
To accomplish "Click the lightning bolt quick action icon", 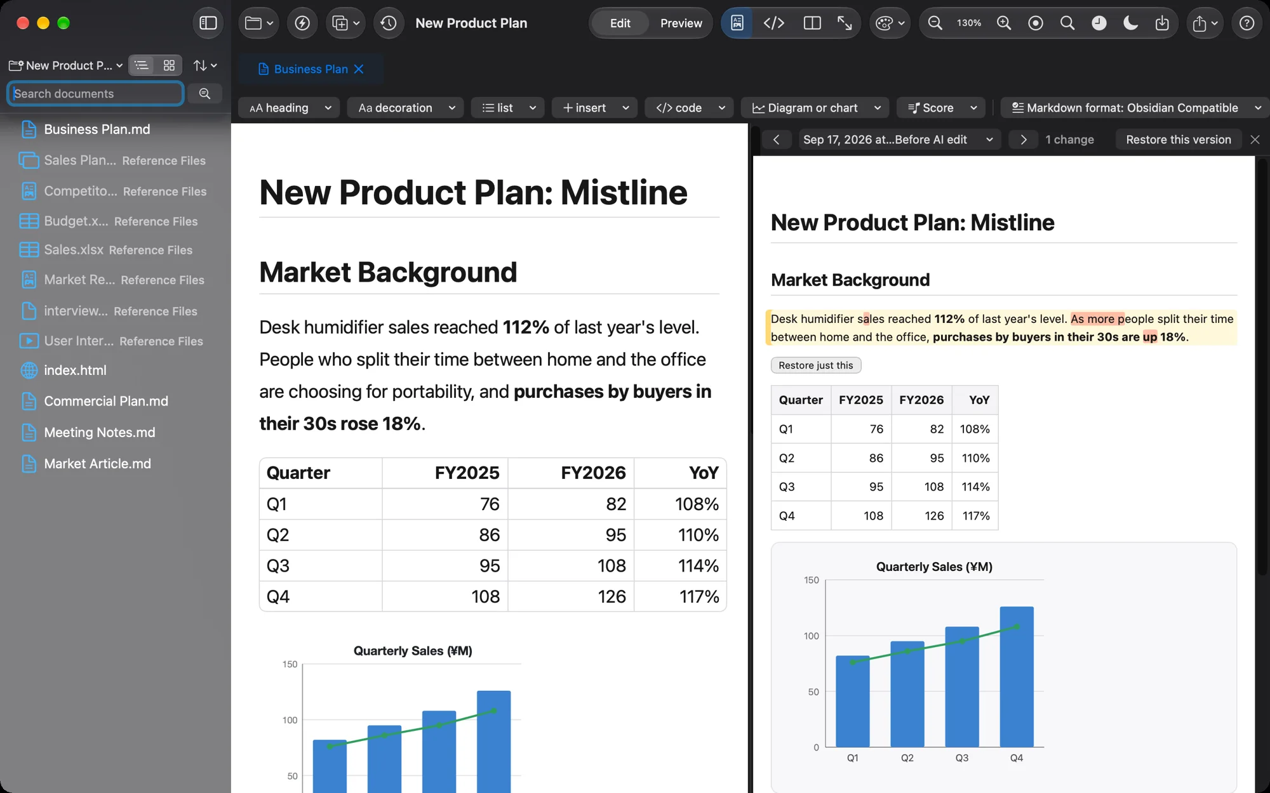I will (302, 23).
